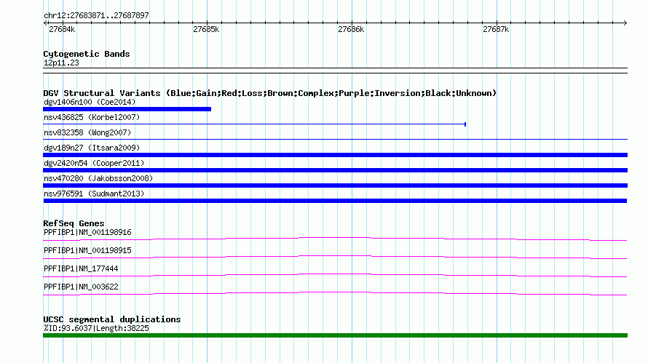Viewport: 648px width, 363px height.
Task: Open variant nsv976591 (Sudmant2013) label
Action: point(94,194)
